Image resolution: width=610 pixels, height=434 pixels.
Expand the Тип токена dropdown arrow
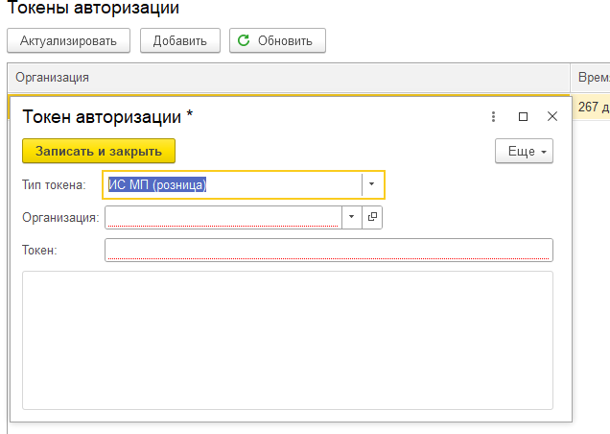tap(371, 184)
